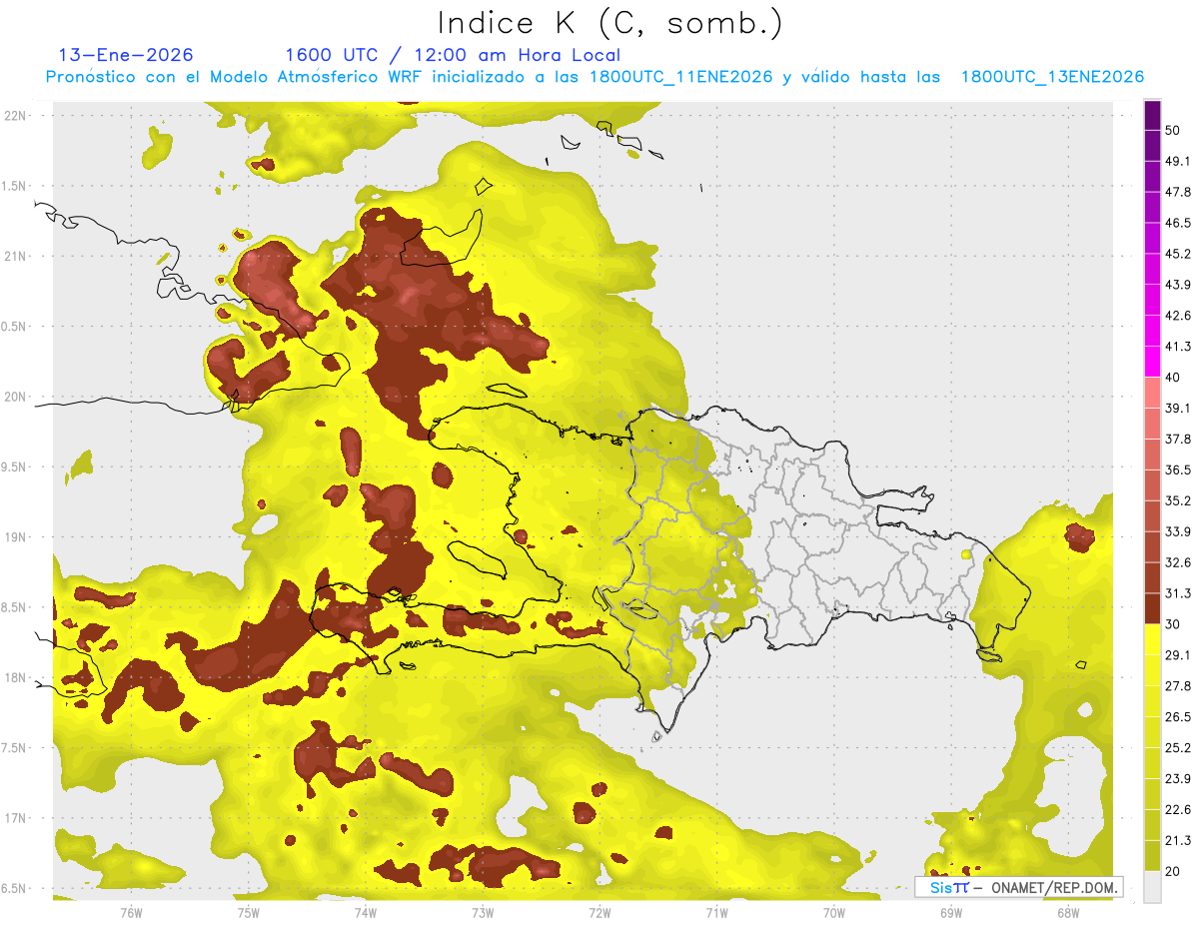Screen dimensions: 1199x926
Task: Select the "49.1" color scale value
Action: pyautogui.click(x=1178, y=161)
